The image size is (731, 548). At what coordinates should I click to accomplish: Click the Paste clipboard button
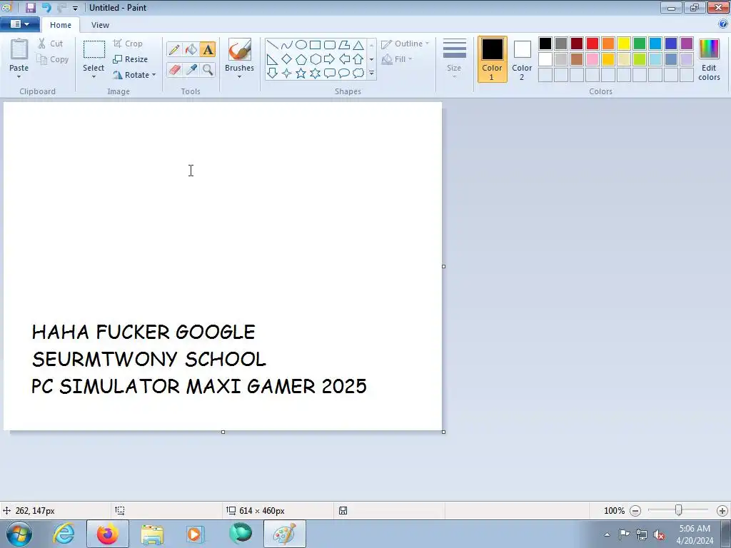click(19, 49)
